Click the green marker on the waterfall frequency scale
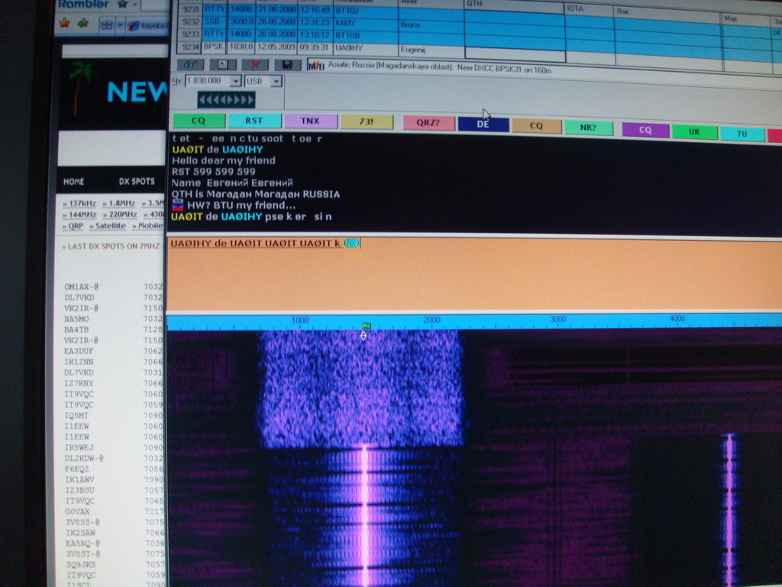The width and height of the screenshot is (782, 587). 365,326
